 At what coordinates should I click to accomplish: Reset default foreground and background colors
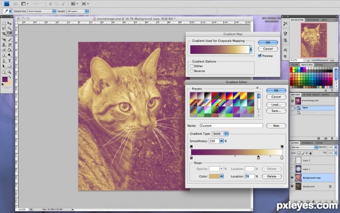[x=3, y=85]
